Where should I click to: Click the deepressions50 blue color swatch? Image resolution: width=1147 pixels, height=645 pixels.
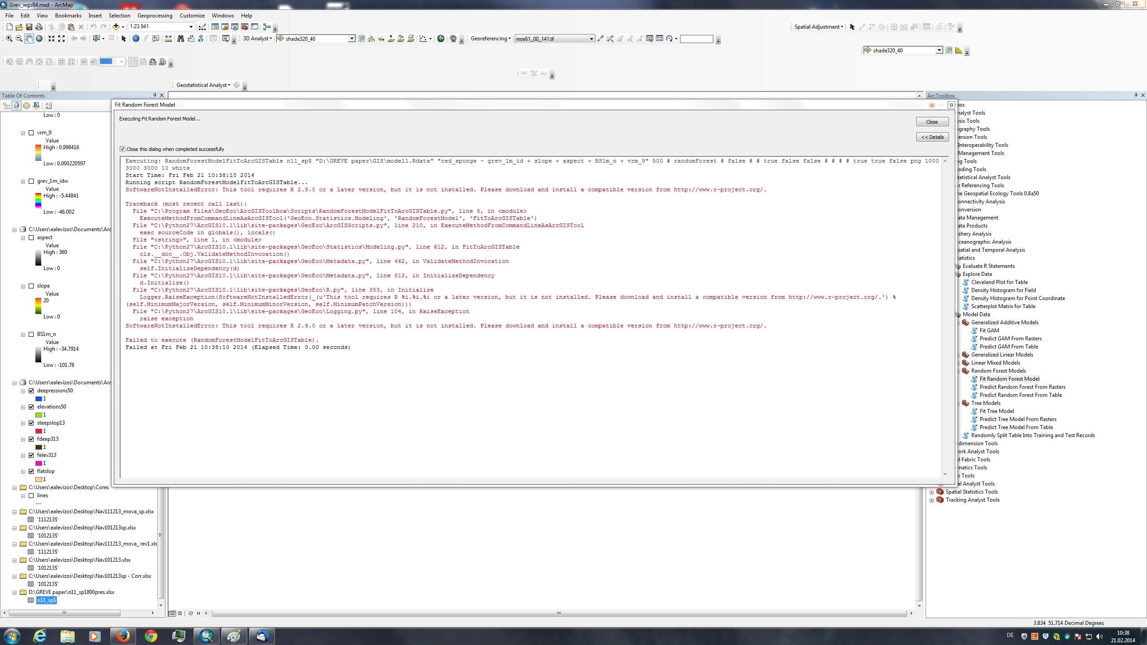click(39, 399)
